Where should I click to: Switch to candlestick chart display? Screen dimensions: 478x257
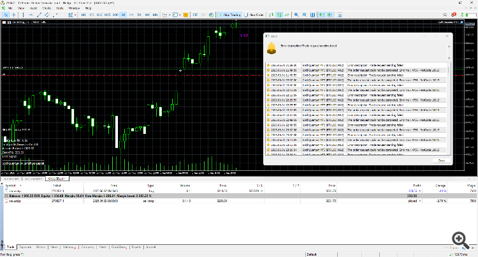279,15
